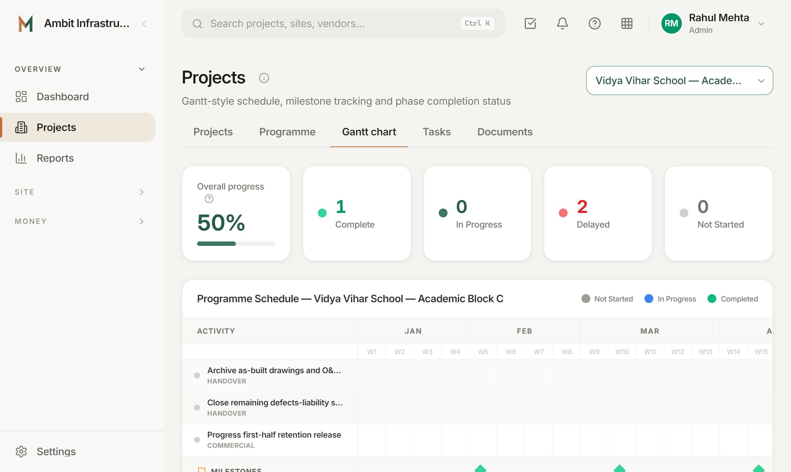Open Reports in the sidebar

pos(78,158)
